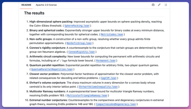Viewport: 191px width, 109px height.
Task: Open ConnesRigidity.lean file link
Action: 82,52
